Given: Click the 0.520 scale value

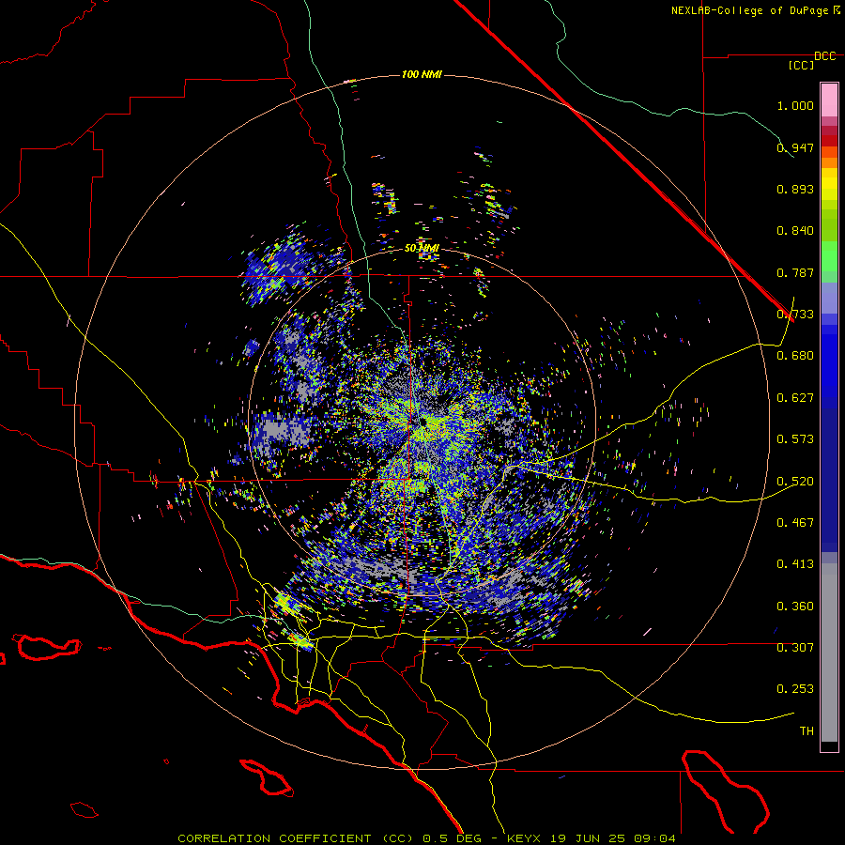Looking at the screenshot, I should (x=795, y=481).
